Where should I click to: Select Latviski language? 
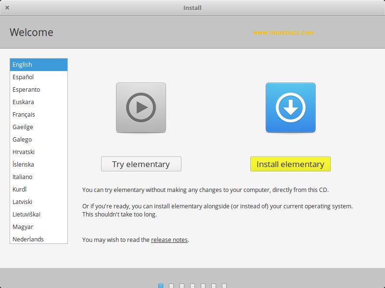[x=39, y=202]
